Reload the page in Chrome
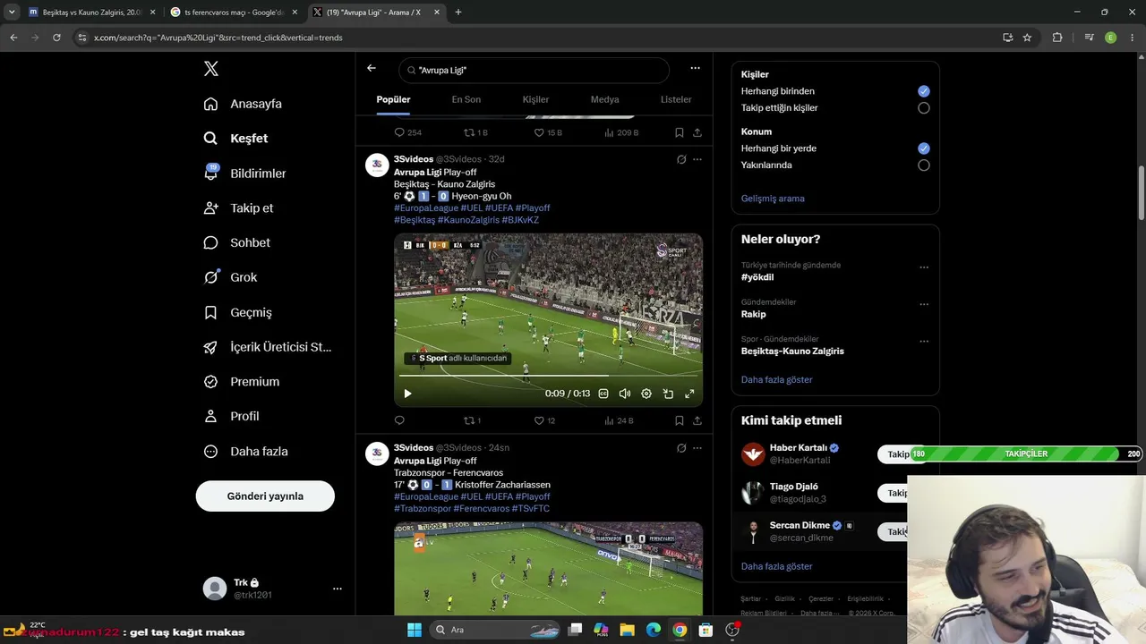The height and width of the screenshot is (644, 1146). click(x=56, y=38)
